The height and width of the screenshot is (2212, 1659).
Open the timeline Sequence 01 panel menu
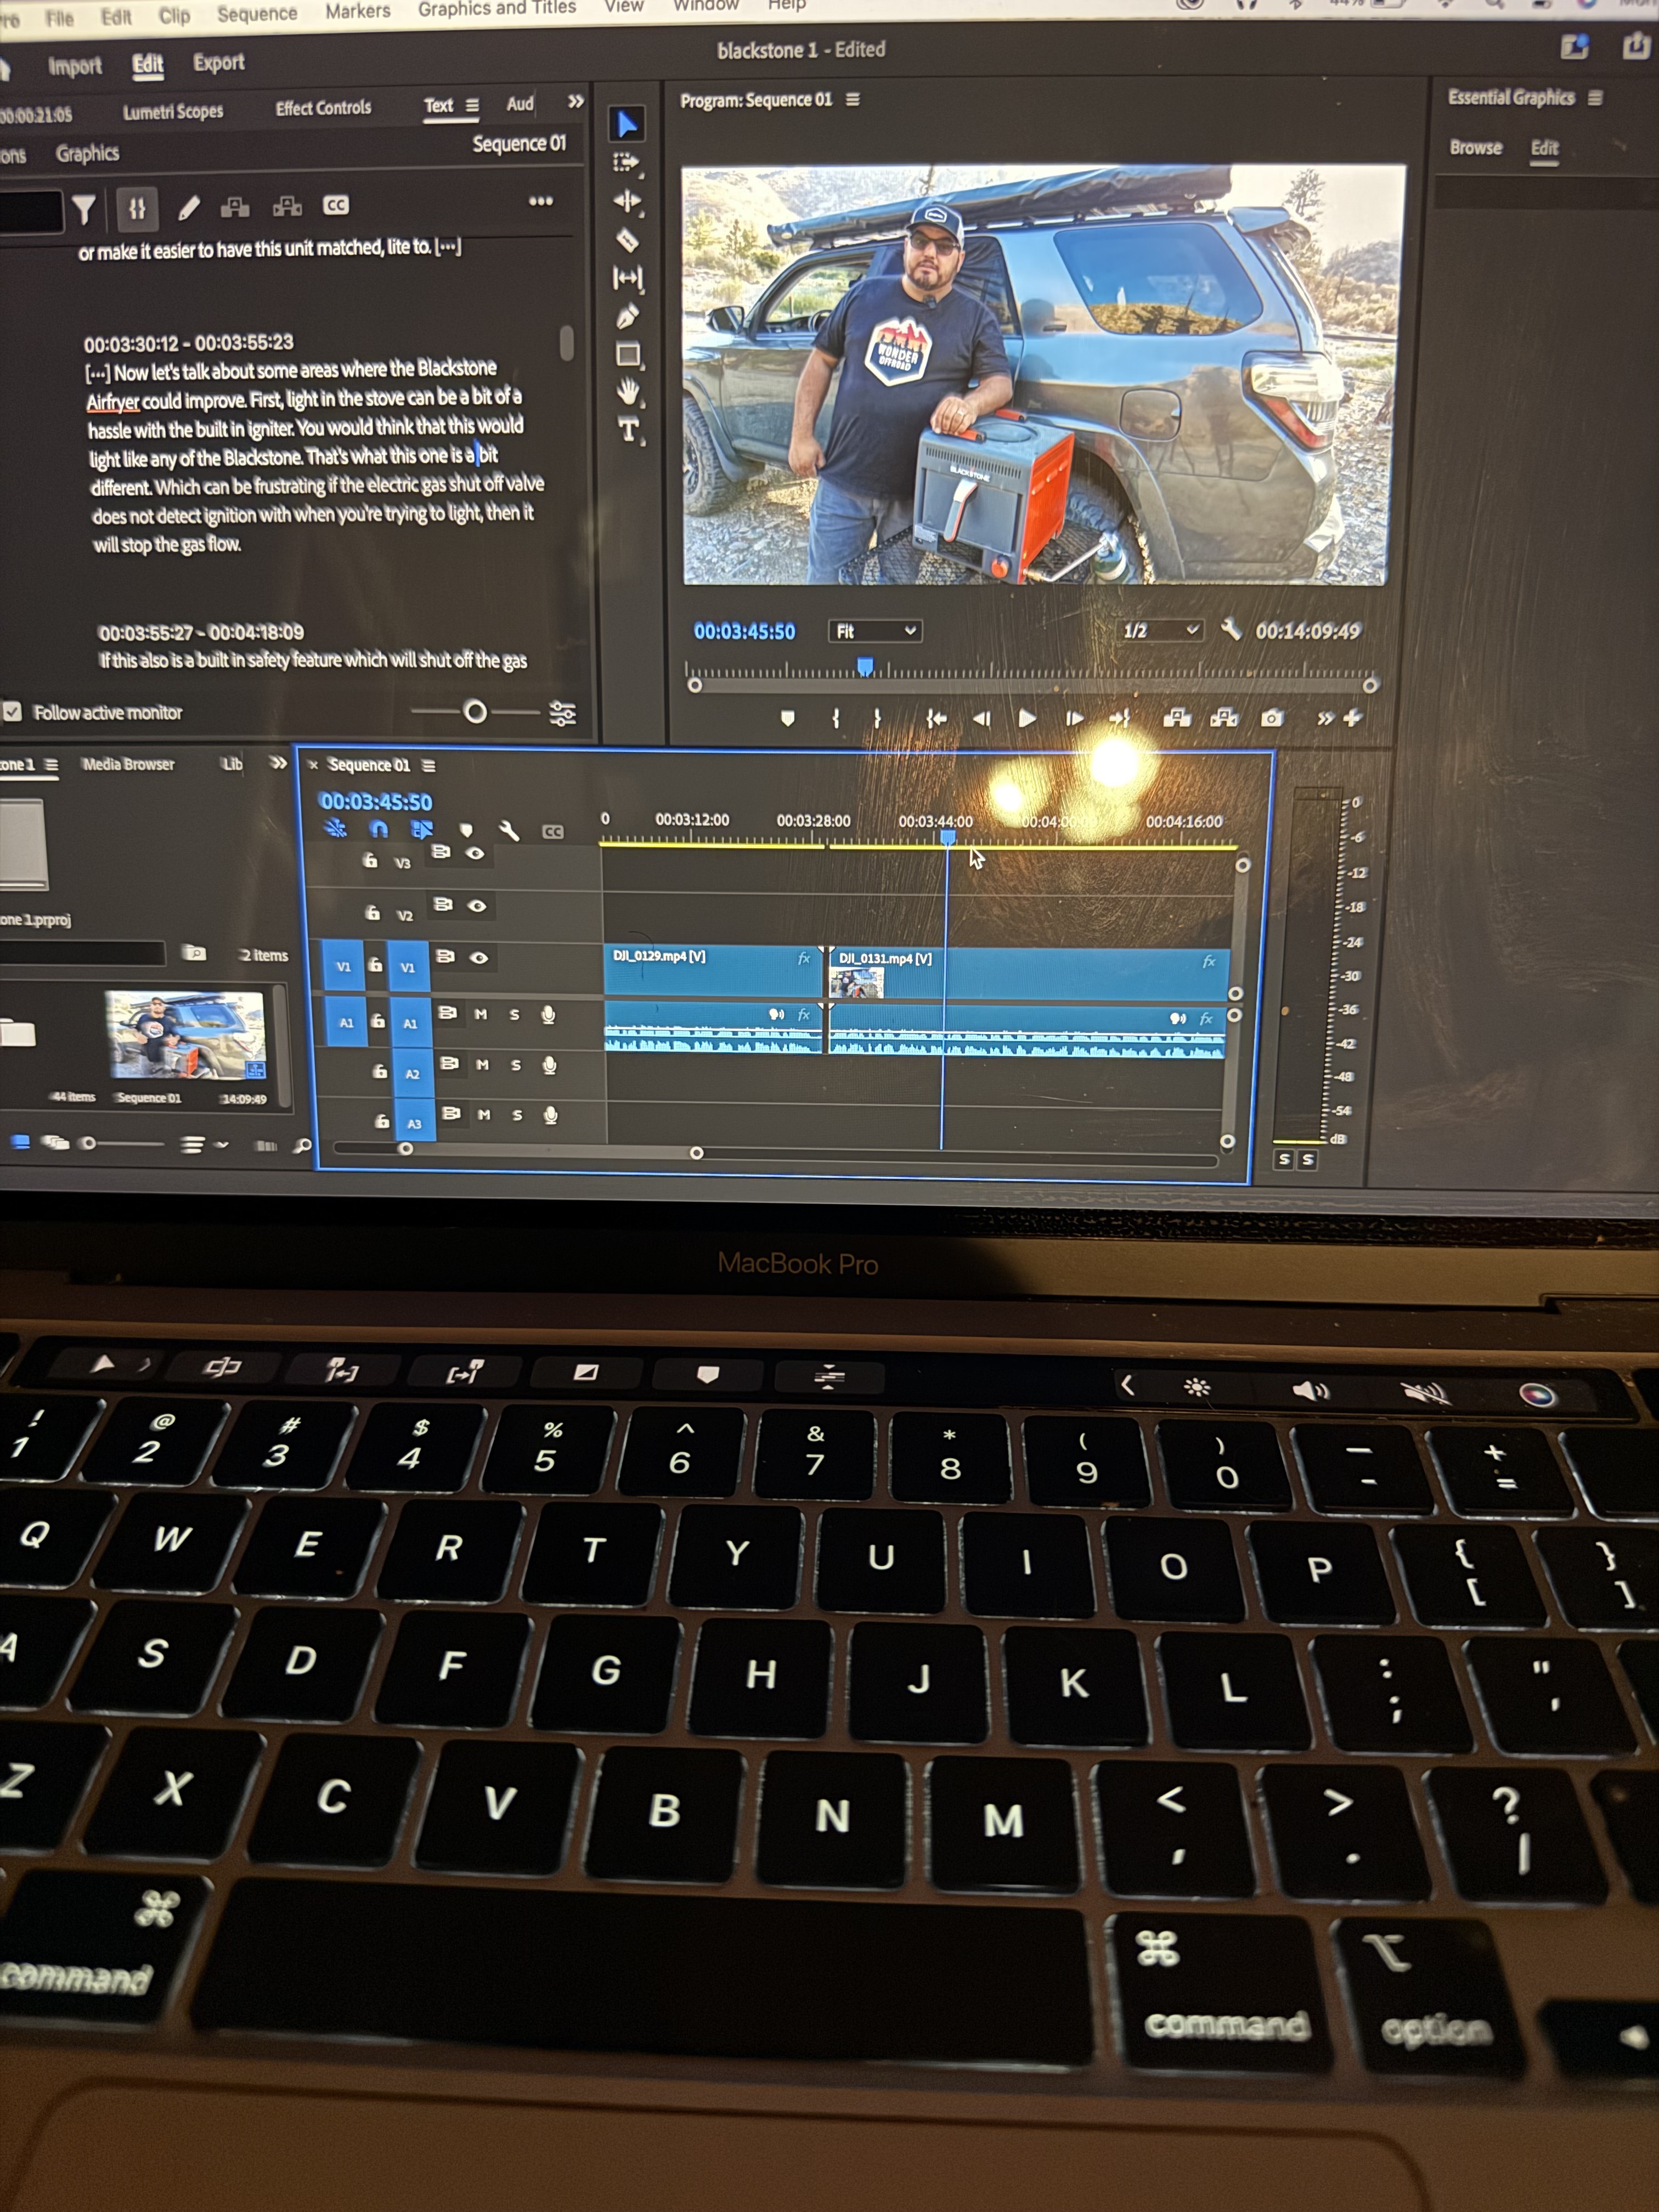click(429, 766)
